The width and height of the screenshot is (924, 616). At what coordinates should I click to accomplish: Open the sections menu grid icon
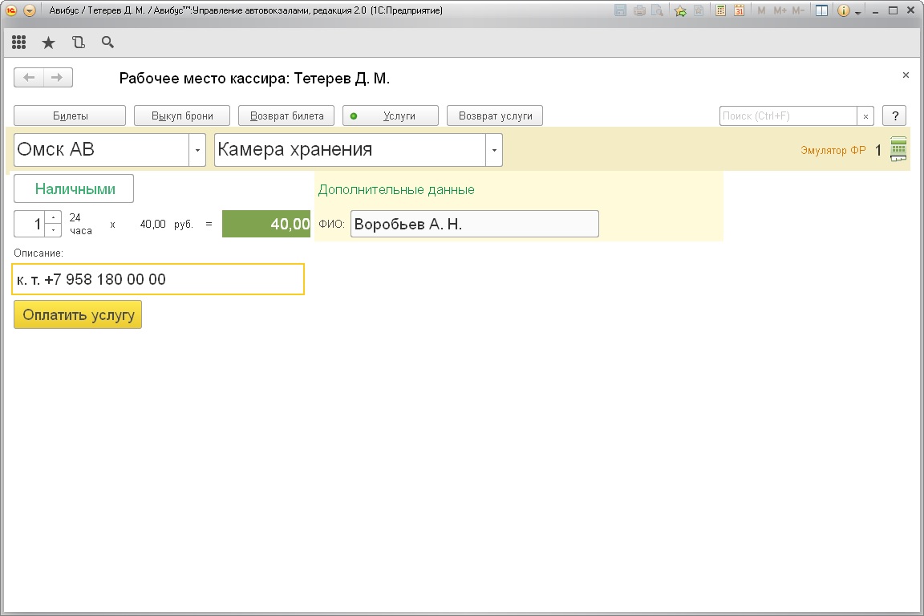coord(18,43)
